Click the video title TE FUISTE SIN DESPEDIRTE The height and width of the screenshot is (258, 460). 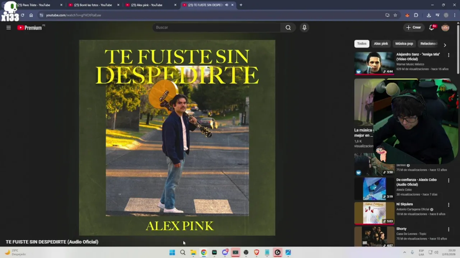click(x=52, y=242)
